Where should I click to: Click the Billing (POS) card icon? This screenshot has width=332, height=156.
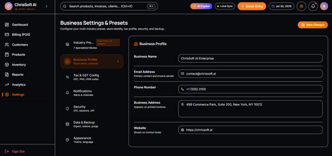point(7,35)
